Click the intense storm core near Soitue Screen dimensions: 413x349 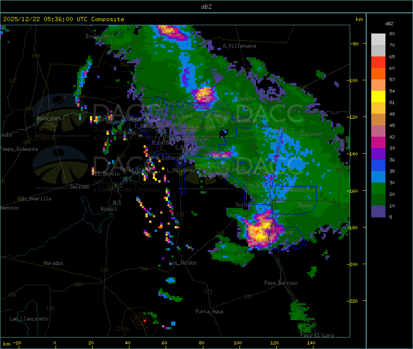click(x=260, y=232)
